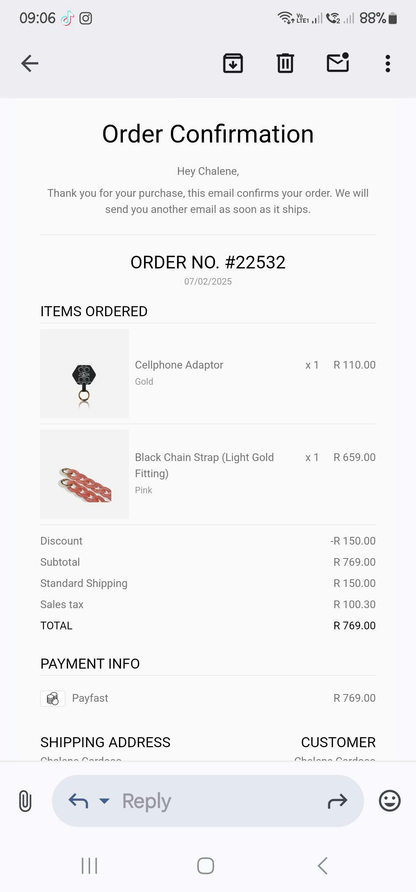
Task: Archive this email with the archive icon
Action: 233,64
